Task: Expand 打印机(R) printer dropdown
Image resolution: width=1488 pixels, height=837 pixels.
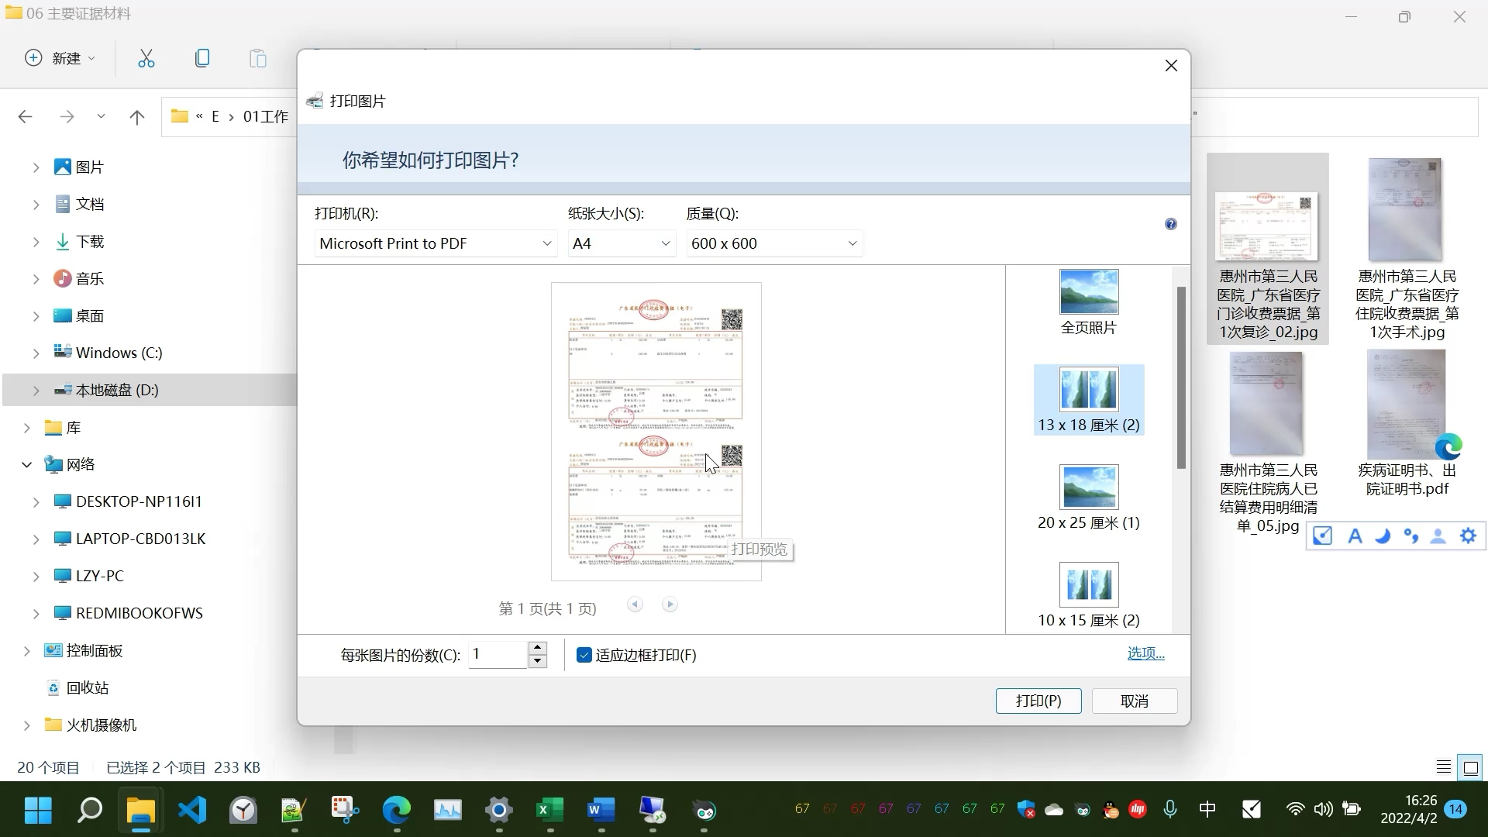Action: (x=546, y=243)
